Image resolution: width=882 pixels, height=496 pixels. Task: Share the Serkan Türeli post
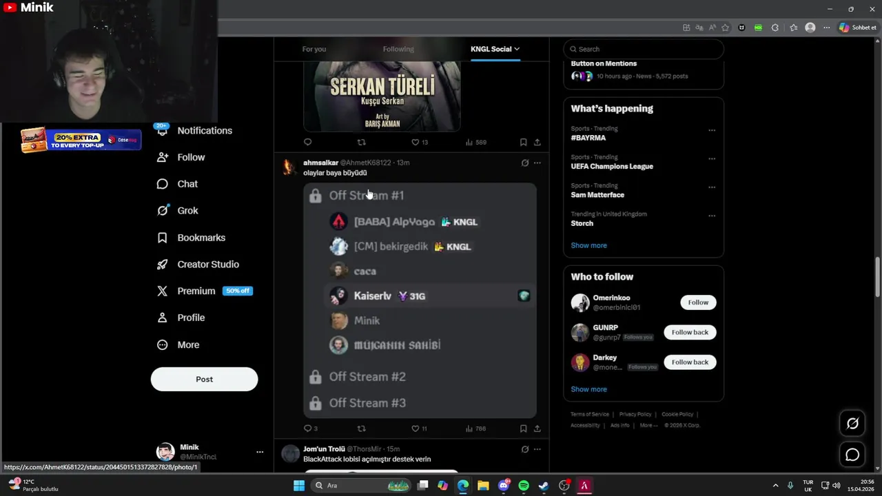pyautogui.click(x=537, y=142)
